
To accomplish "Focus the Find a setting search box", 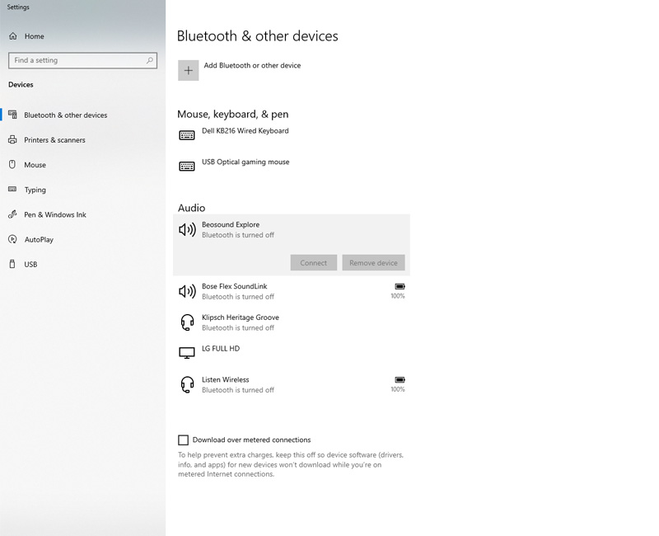I will pos(82,60).
